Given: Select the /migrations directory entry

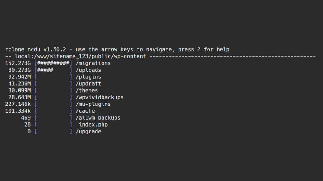Looking at the screenshot, I should coord(93,63).
